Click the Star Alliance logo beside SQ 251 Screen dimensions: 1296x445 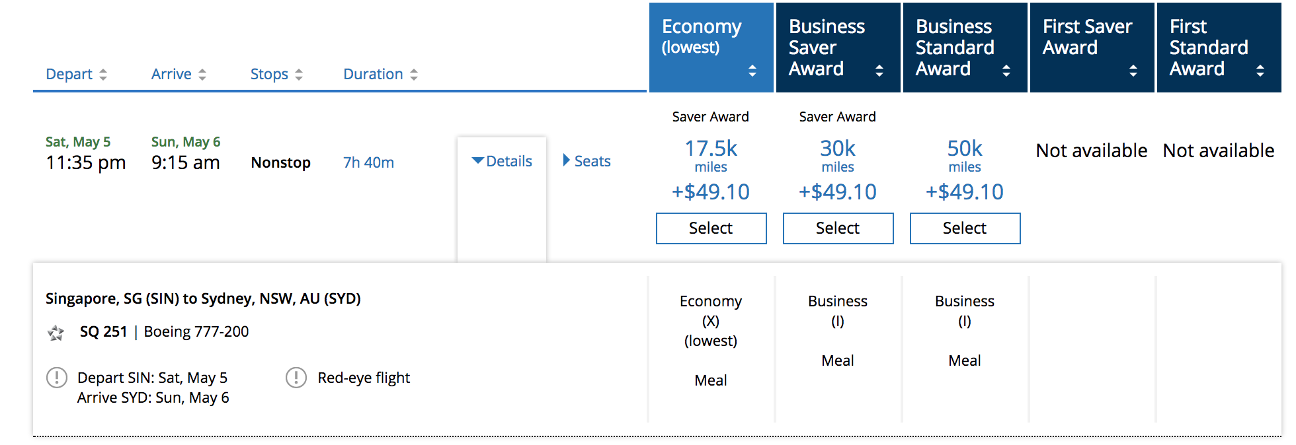point(56,333)
